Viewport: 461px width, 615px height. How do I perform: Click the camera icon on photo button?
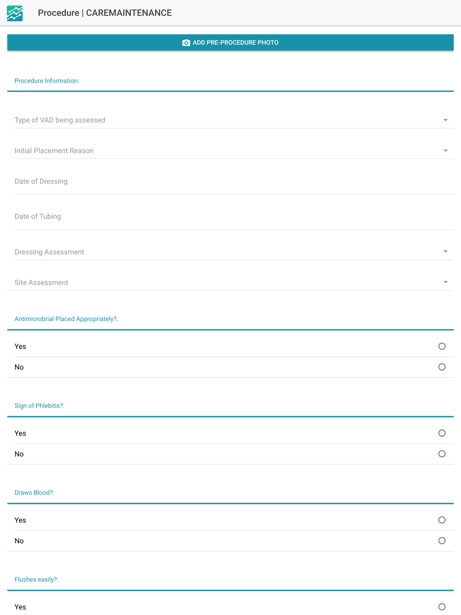coord(186,43)
